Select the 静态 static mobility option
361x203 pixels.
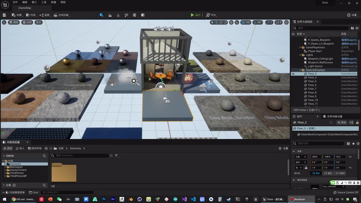click(316, 173)
